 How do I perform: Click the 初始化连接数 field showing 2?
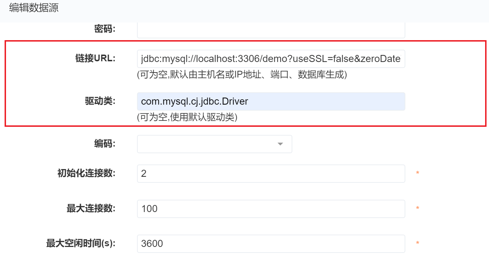[x=271, y=174]
